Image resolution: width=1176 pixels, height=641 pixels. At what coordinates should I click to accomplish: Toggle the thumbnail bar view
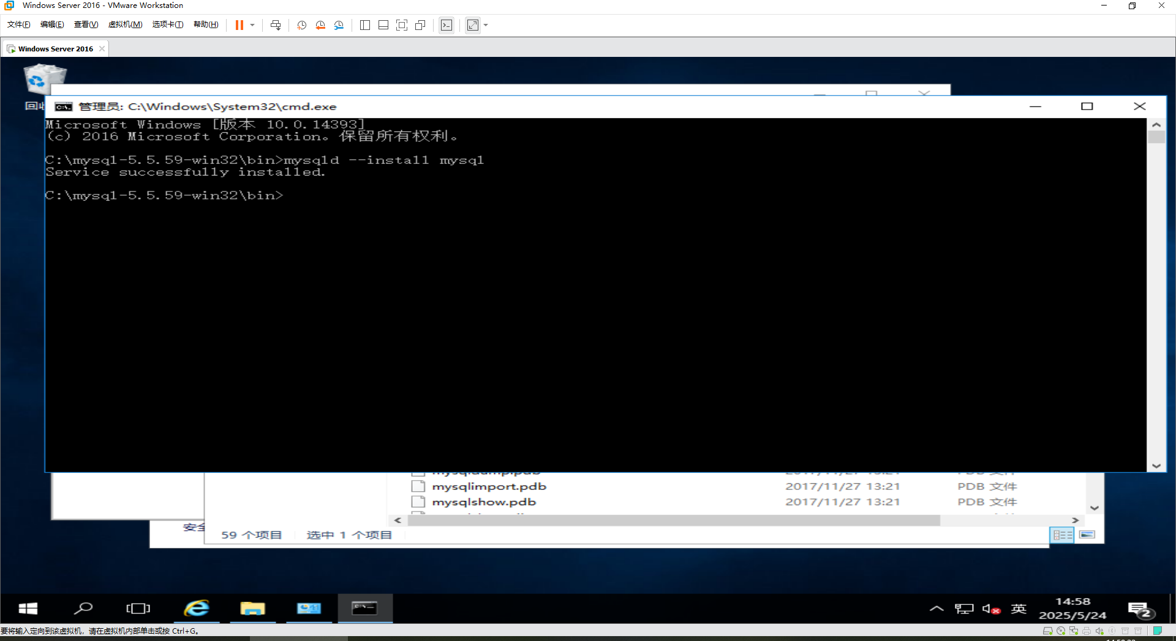(x=383, y=25)
